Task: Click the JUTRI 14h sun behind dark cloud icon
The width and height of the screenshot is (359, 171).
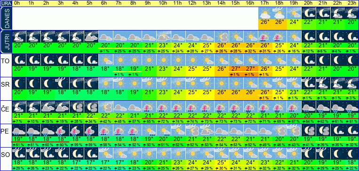Action: [221, 37]
